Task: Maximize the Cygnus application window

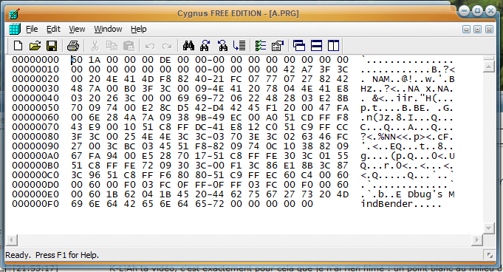Action: click(477, 12)
